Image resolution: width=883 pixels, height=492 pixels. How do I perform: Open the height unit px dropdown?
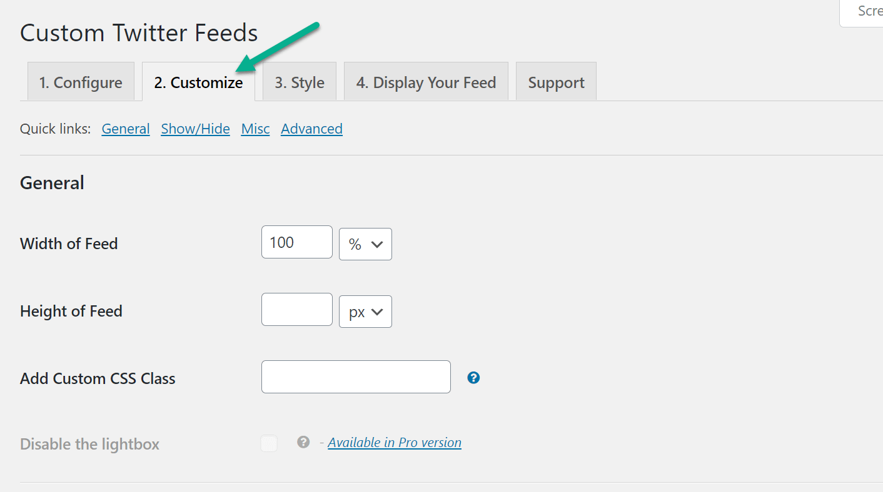click(x=365, y=312)
